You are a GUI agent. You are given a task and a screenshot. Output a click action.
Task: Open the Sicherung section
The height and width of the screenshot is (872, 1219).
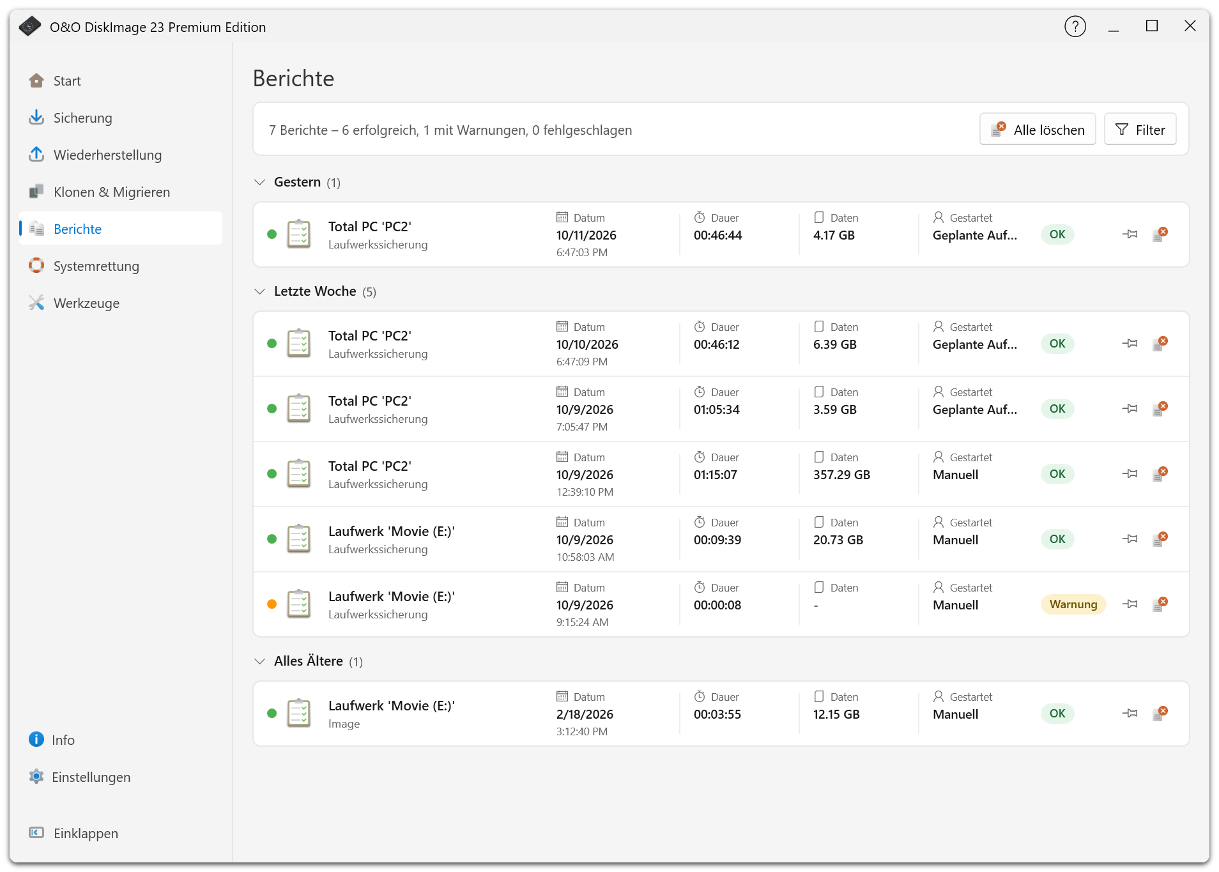click(121, 118)
